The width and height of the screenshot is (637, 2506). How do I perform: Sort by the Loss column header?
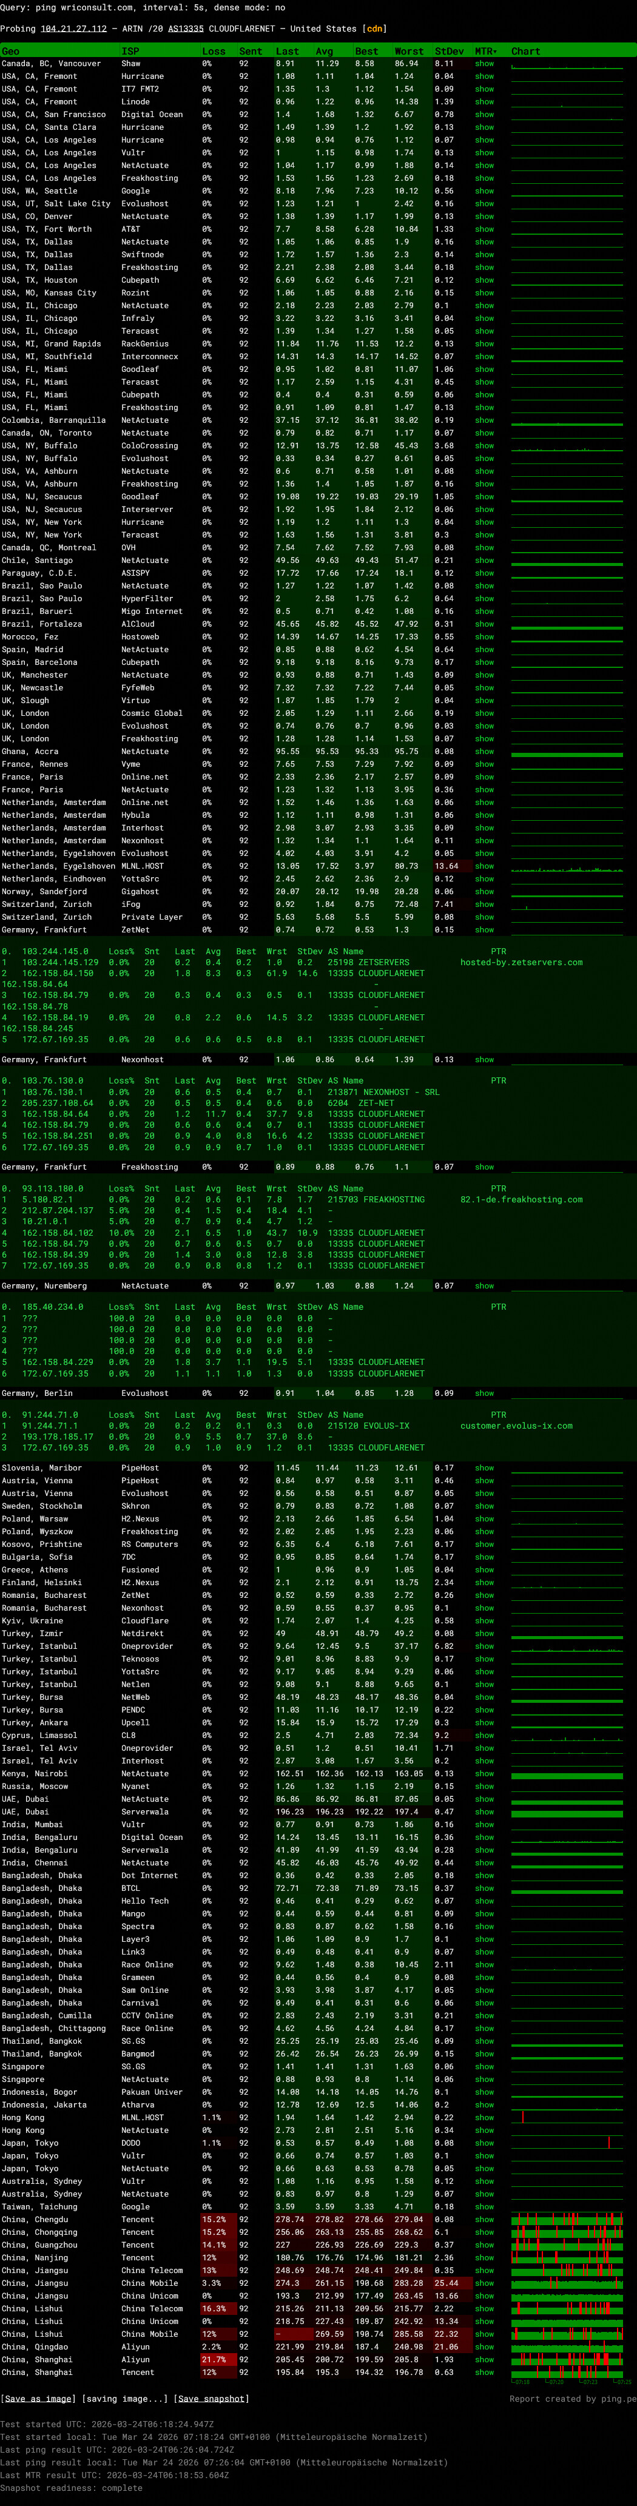[x=213, y=52]
